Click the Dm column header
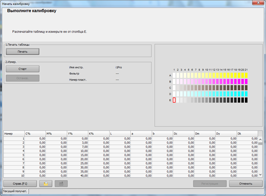This screenshot has width=266, height=196. pyautogui.click(x=205, y=134)
